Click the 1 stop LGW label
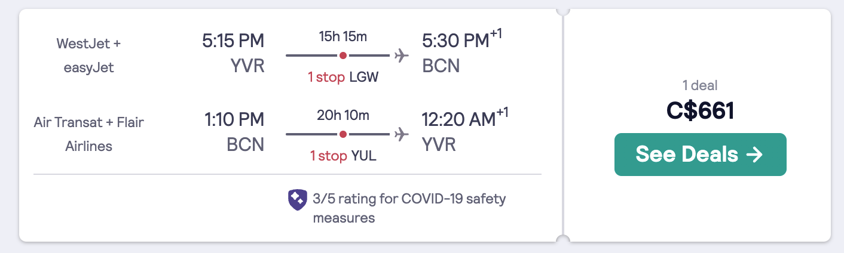Image resolution: width=844 pixels, height=253 pixels. point(343,78)
